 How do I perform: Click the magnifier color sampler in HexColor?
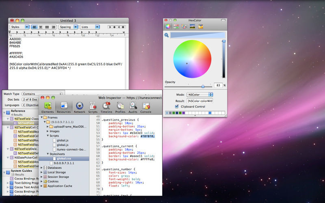pos(167,35)
